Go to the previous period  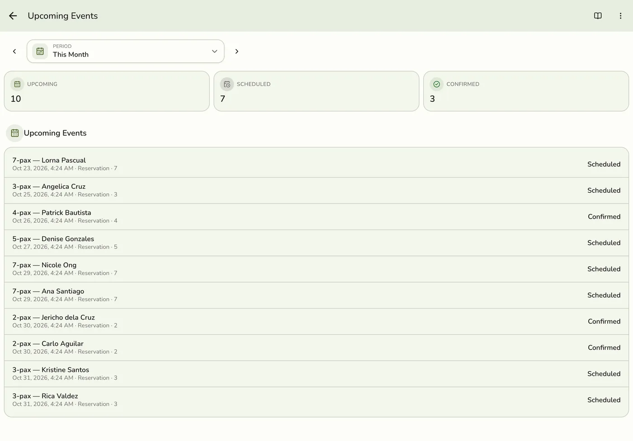[x=14, y=52]
